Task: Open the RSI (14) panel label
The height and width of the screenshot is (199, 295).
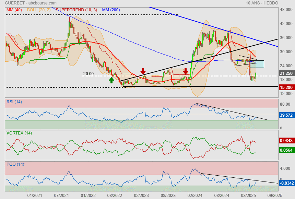Action: [x=14, y=102]
